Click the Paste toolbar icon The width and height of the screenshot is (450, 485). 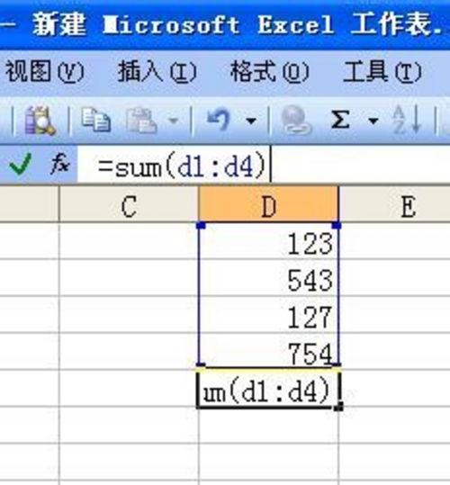click(141, 120)
